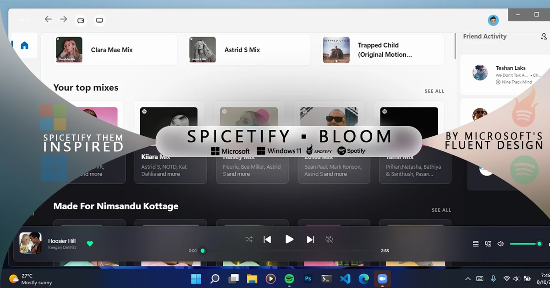This screenshot has height=288, width=550.
Task: Open the connect-to-a-device panel
Action: 488,244
